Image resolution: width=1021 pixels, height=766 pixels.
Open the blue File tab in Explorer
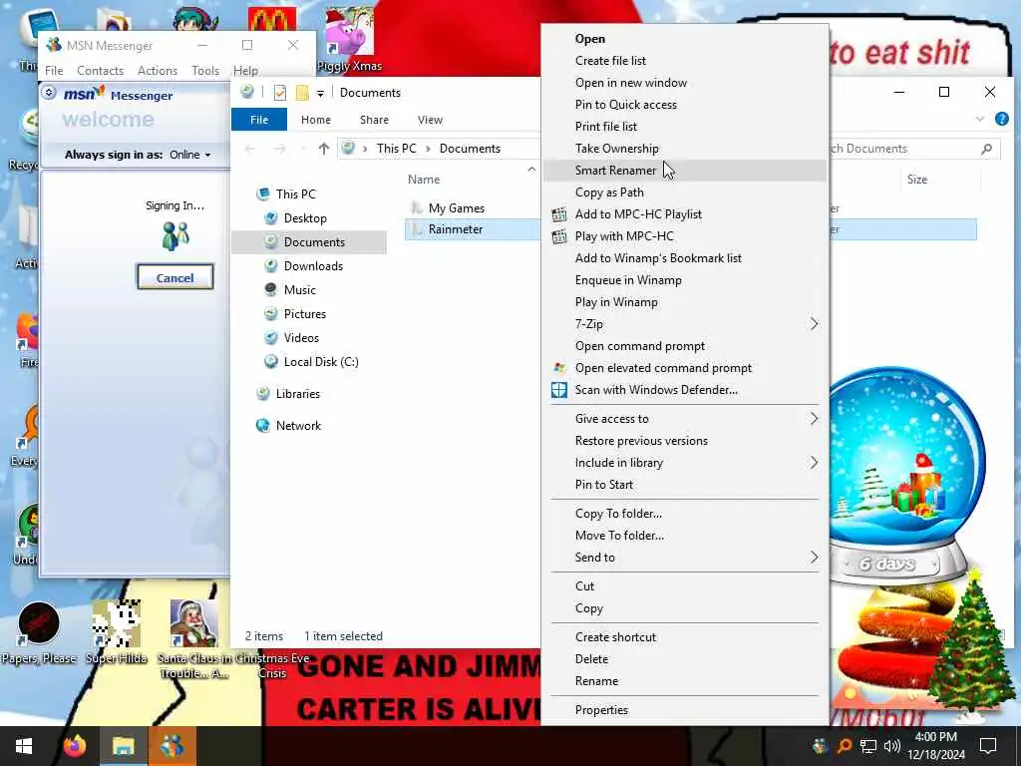(x=259, y=120)
